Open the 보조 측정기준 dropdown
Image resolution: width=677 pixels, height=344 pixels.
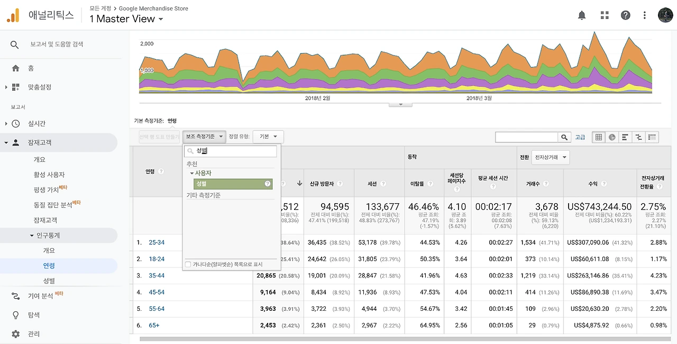pyautogui.click(x=204, y=137)
